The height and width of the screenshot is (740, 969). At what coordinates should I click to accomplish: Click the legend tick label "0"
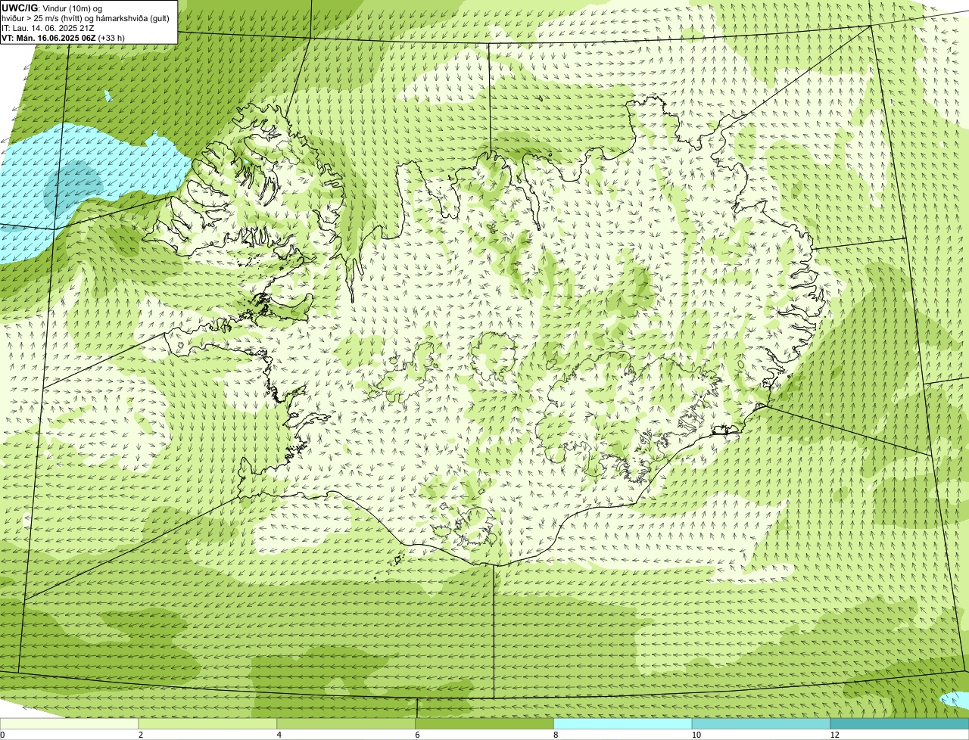[2, 735]
